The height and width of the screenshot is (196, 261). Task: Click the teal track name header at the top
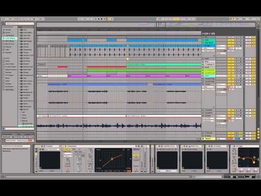[209, 40]
